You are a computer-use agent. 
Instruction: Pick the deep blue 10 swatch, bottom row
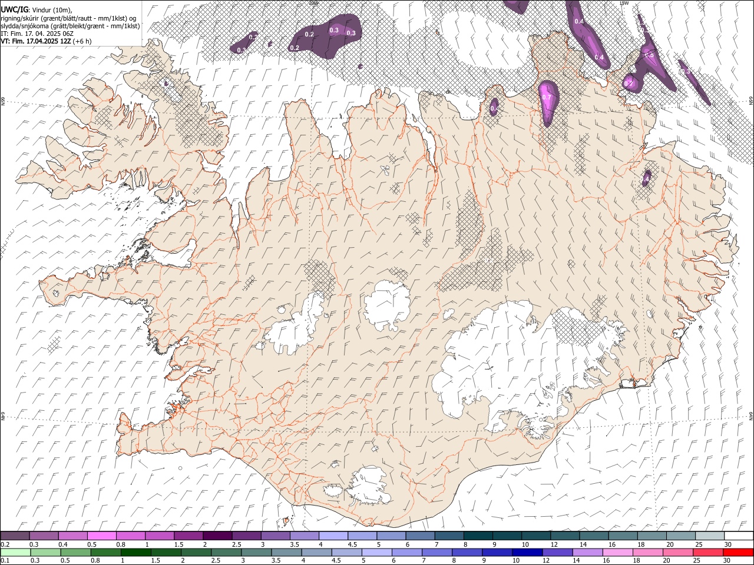[527, 552]
